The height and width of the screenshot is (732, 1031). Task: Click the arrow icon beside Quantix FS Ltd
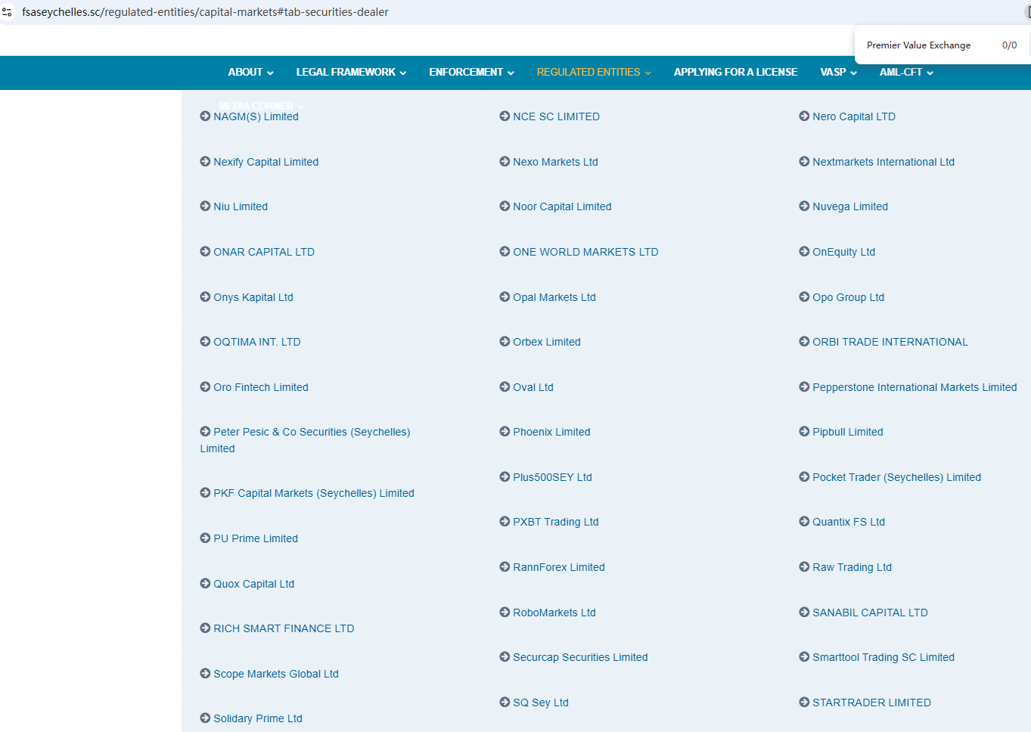[x=804, y=521]
